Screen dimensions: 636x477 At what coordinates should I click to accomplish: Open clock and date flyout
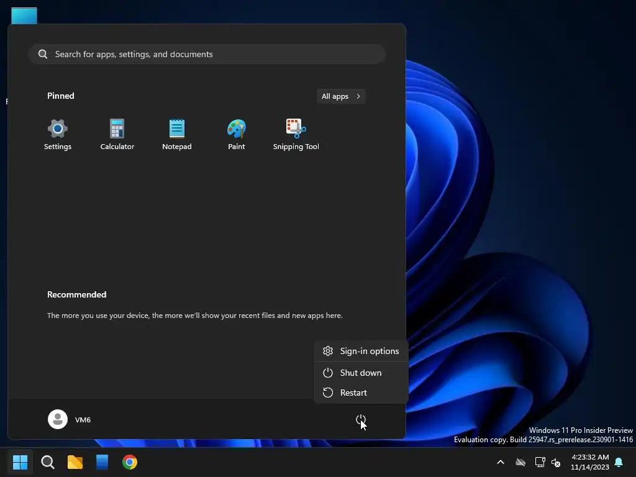pyautogui.click(x=590, y=462)
